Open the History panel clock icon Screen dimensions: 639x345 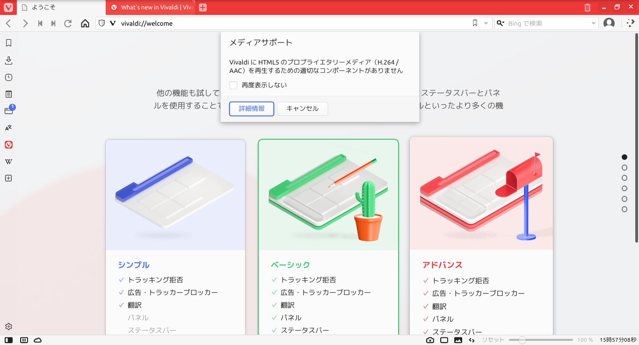tap(8, 78)
